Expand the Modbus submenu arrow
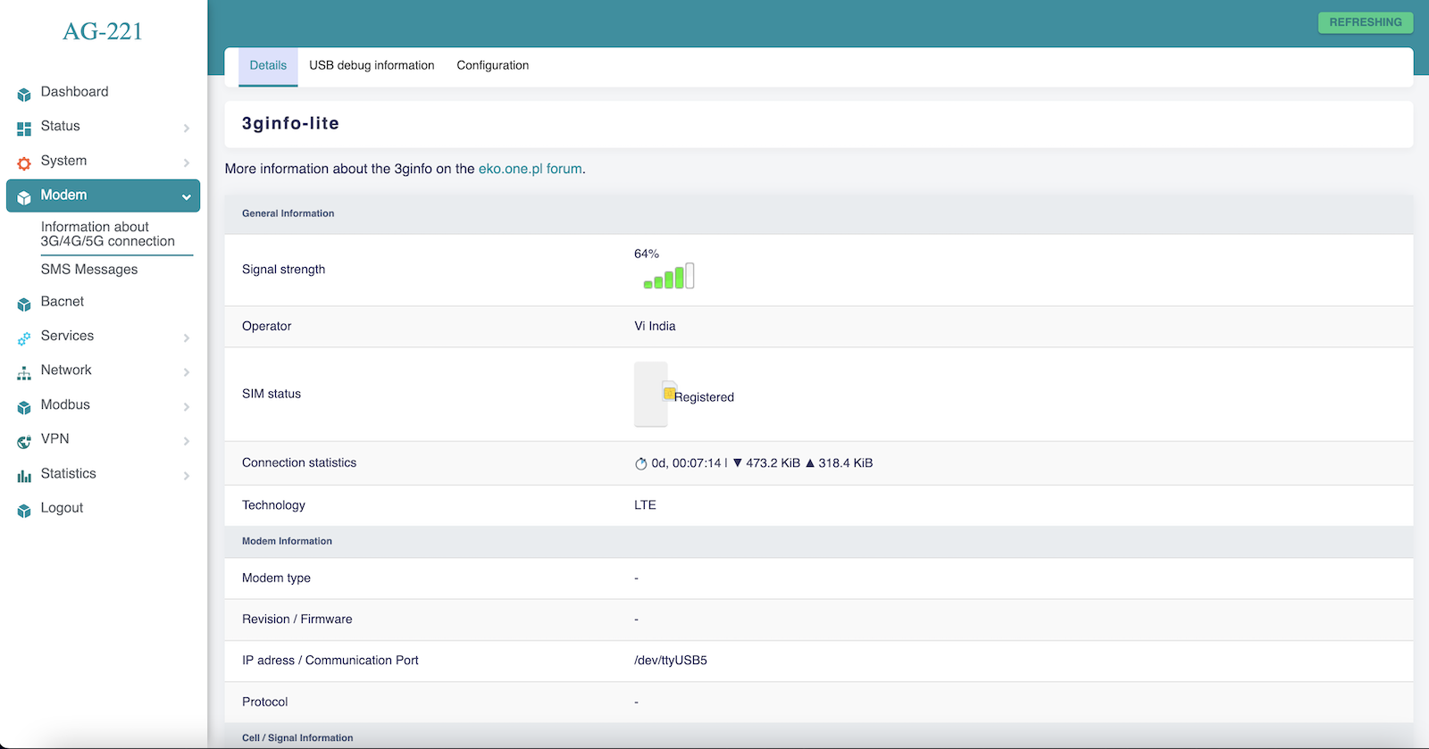 187,407
